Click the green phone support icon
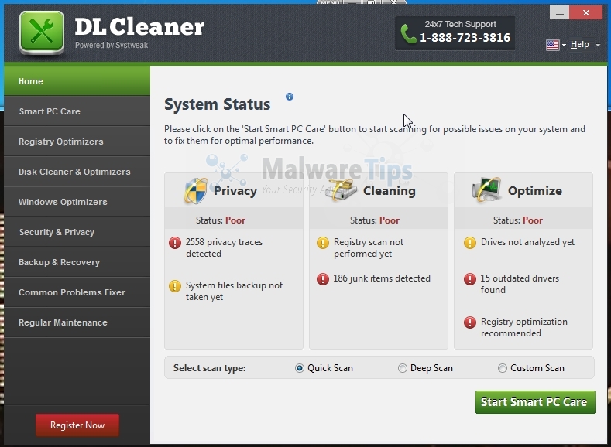Viewport: 611px width, 447px height. tap(408, 34)
